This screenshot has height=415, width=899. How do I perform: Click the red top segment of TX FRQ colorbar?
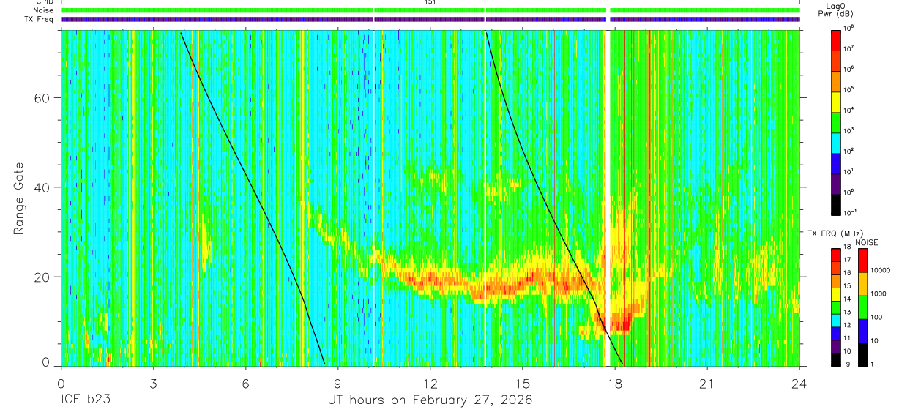[x=837, y=255]
